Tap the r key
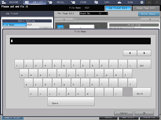 point(52,73)
